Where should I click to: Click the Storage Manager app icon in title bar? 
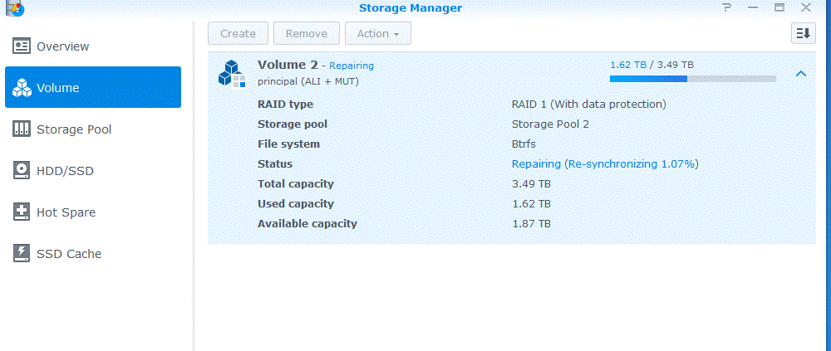pos(14,8)
